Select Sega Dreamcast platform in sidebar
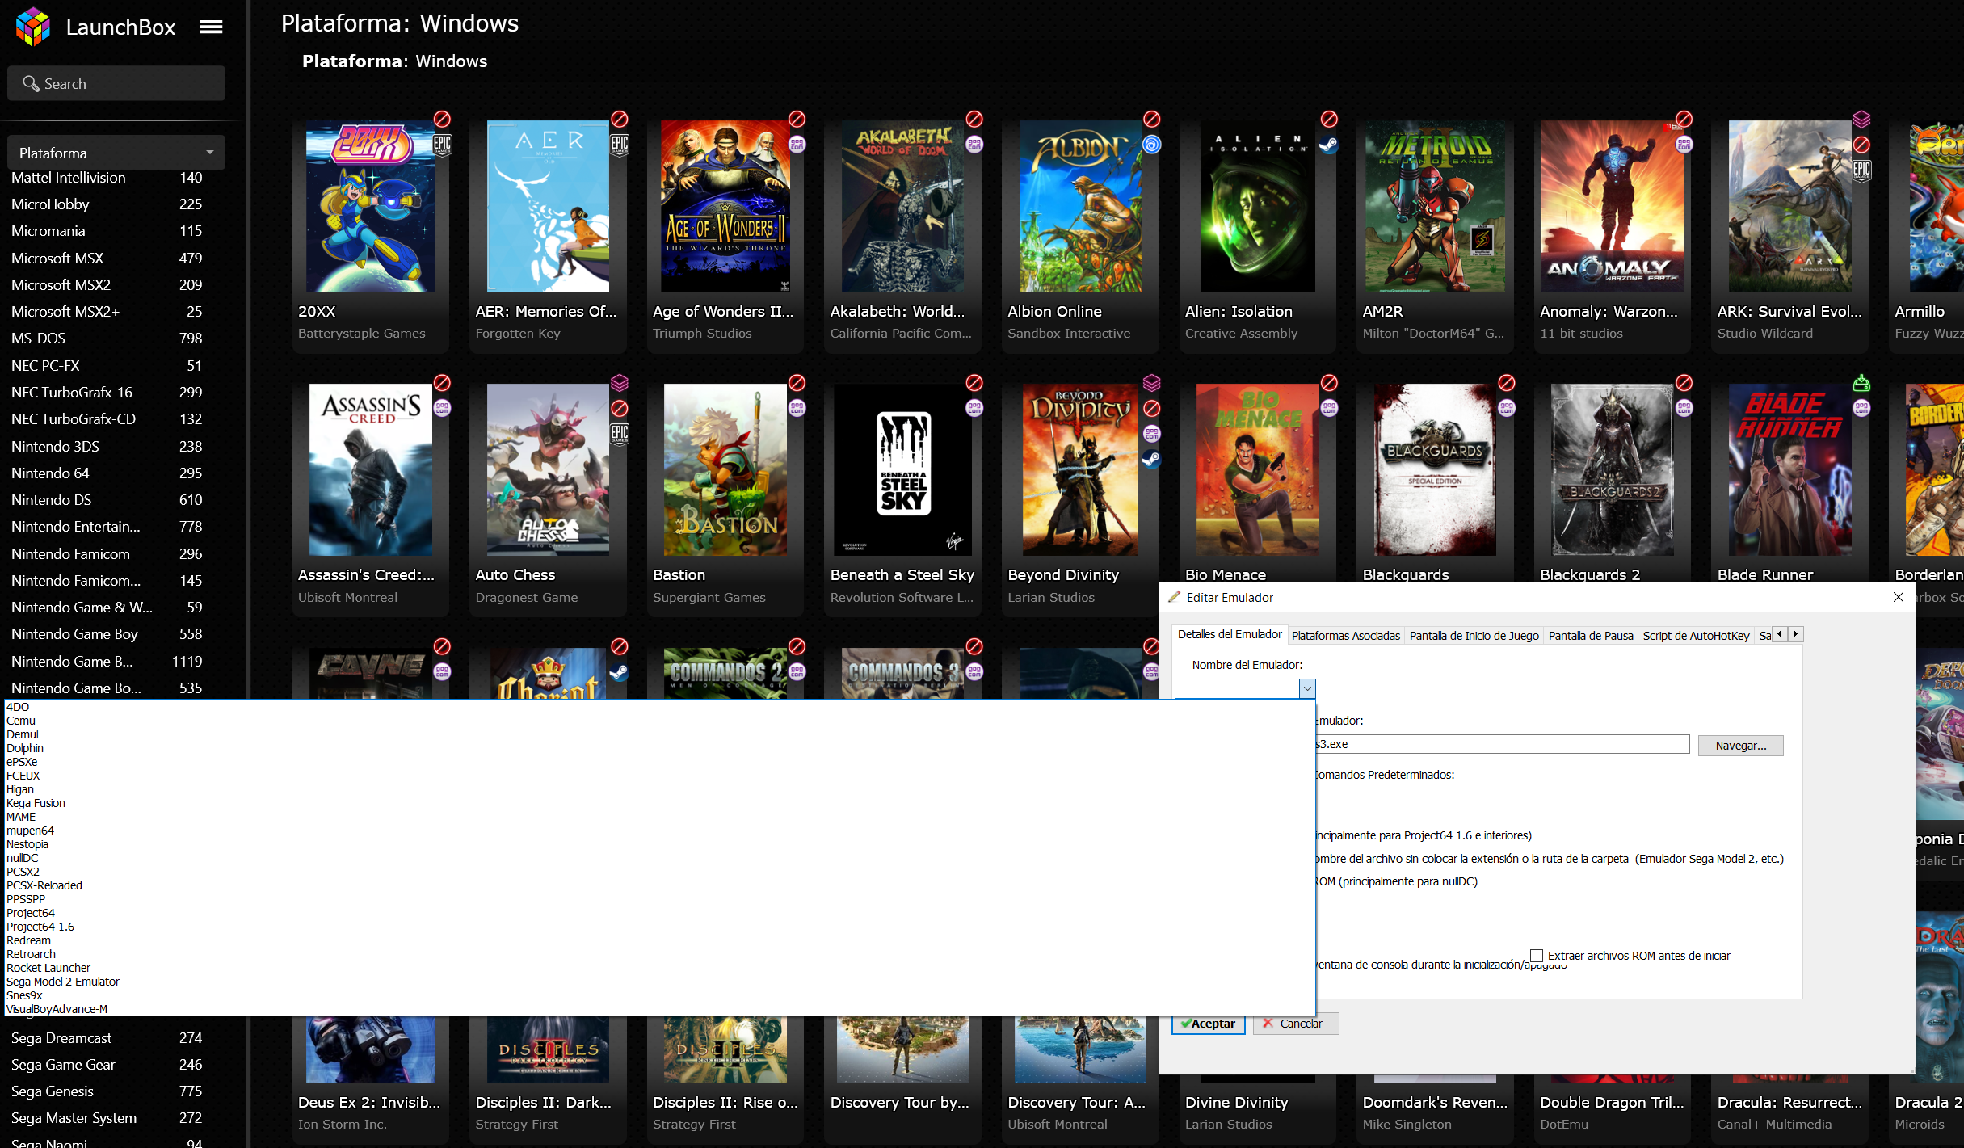The width and height of the screenshot is (1964, 1148). (x=107, y=1038)
